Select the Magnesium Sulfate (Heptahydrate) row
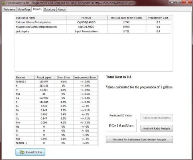Image resolution: width=193 pixels, height=160 pixels. [x=93, y=27]
